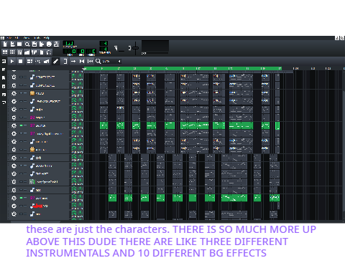This screenshot has height=258, width=345.
Task: Click the tempo BPM display field
Action: click(x=70, y=43)
